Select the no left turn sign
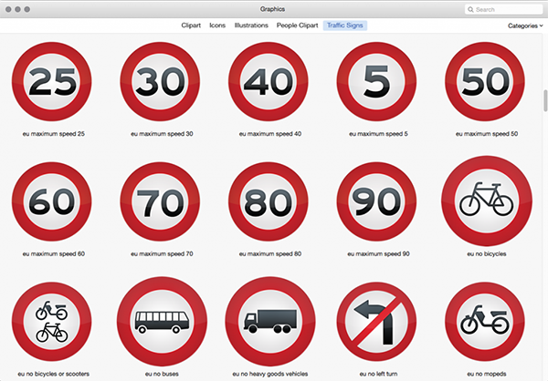Image resolution: width=548 pixels, height=381 pixels. [x=376, y=322]
